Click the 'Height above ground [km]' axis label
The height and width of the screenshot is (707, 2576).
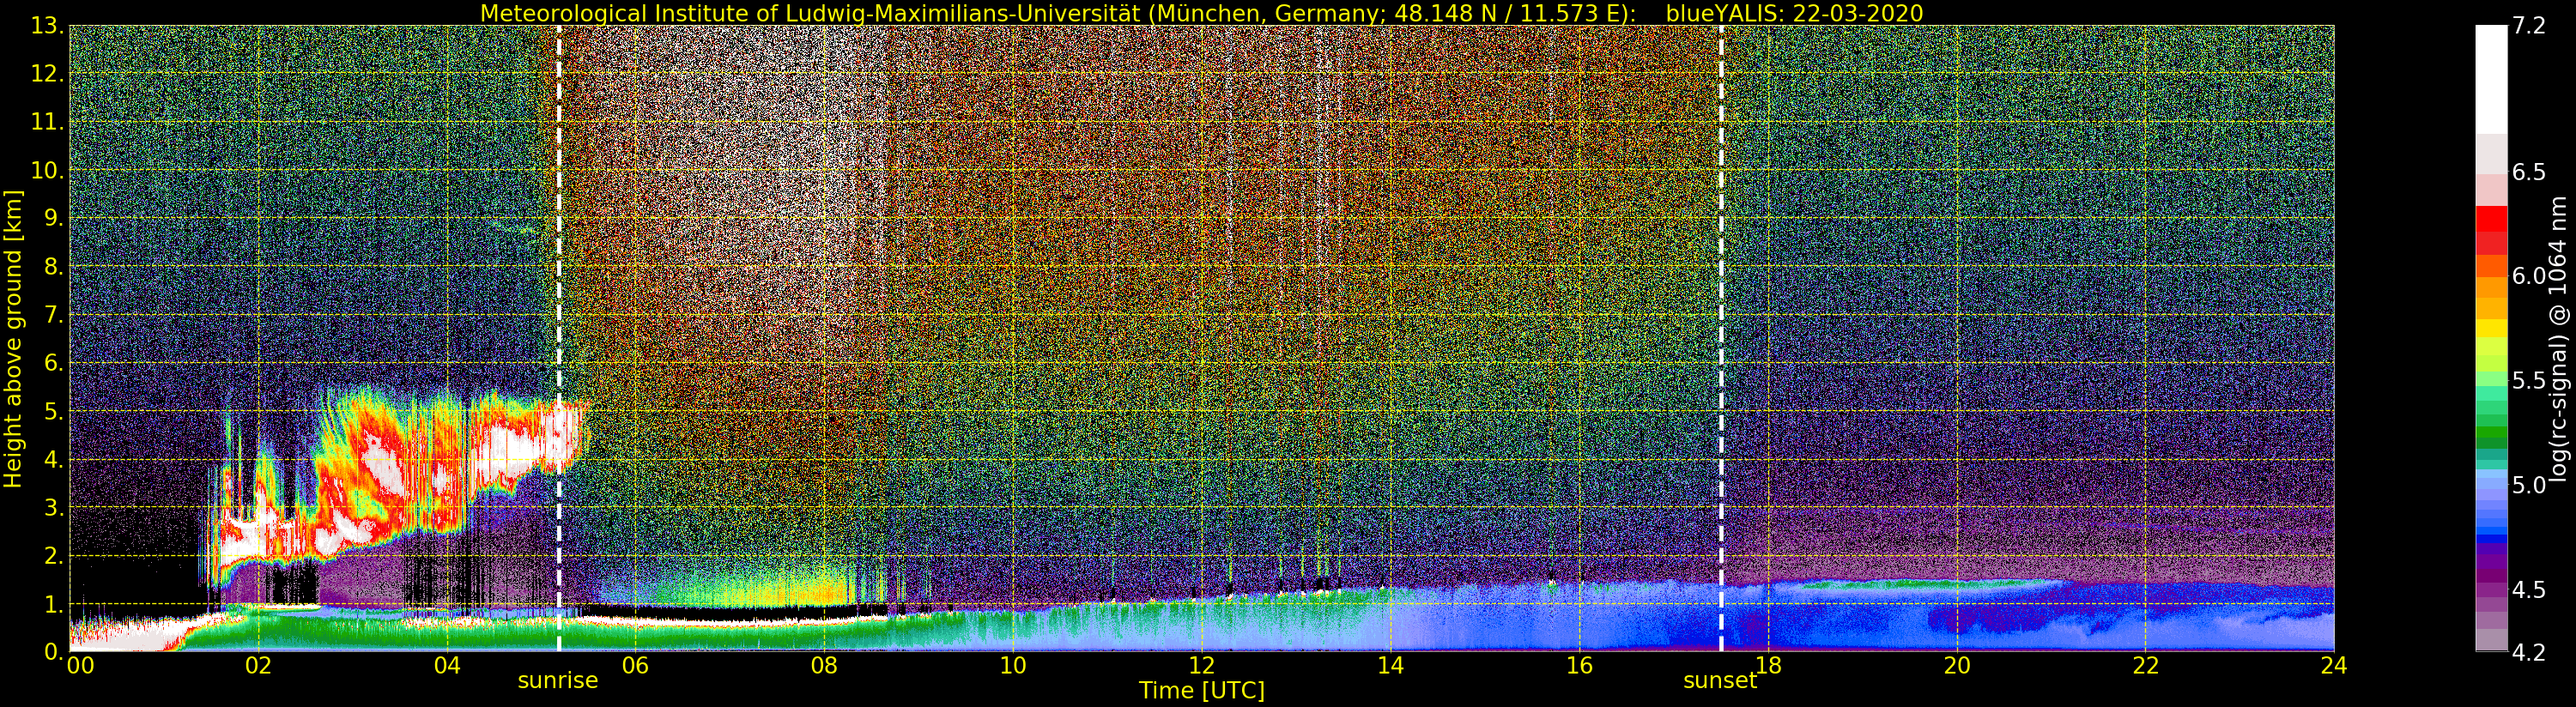[x=13, y=338]
